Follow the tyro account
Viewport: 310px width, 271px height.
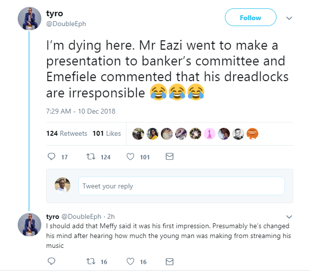pos(250,18)
